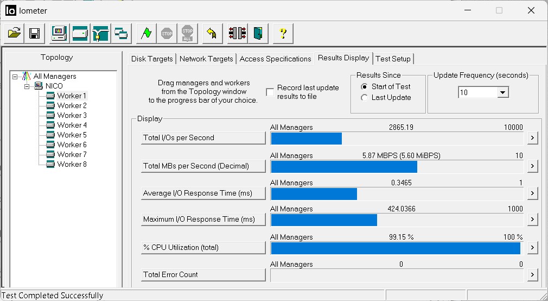Viewport: 548px width, 301px height.
Task: Click the Exit door icon in toolbar
Action: pos(259,34)
